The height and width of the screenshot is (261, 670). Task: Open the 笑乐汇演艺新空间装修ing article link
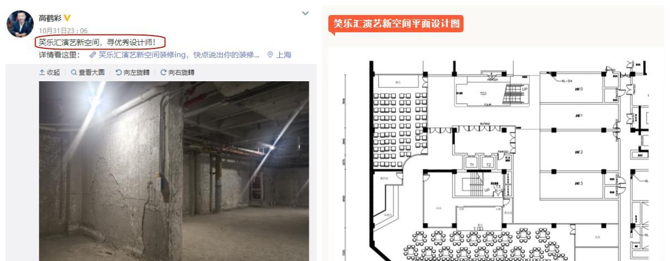(179, 55)
